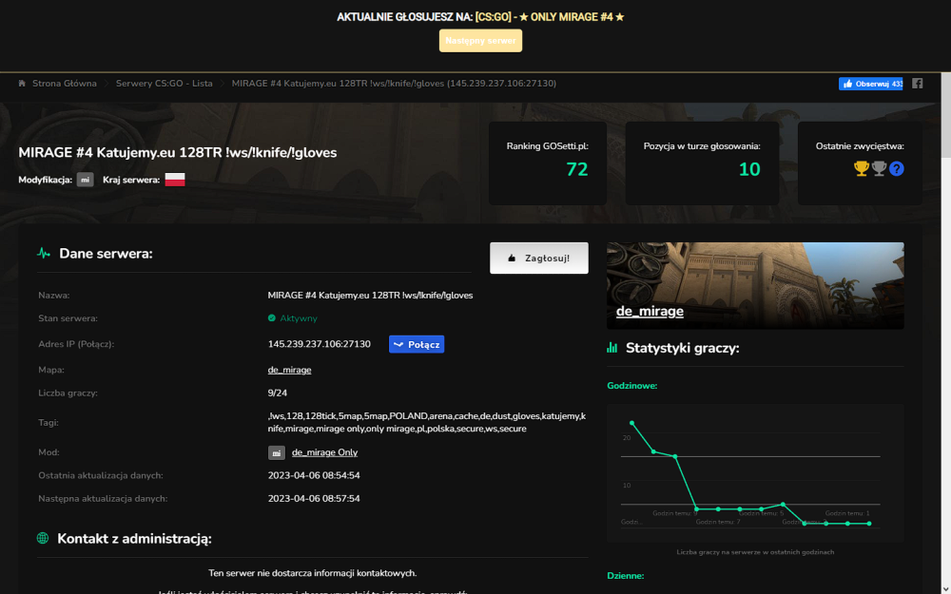This screenshot has height=594, width=951.
Task: Open the de_mirage Only mod link
Action: 324,452
